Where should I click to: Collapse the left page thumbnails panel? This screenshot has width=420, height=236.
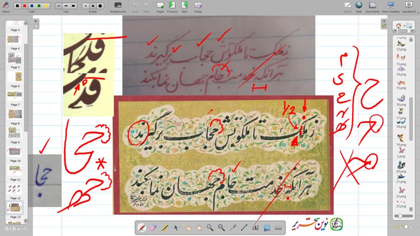[36, 21]
